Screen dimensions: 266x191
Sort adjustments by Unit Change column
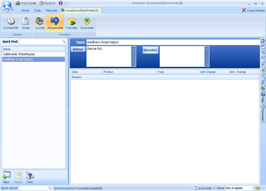[x=213, y=72]
